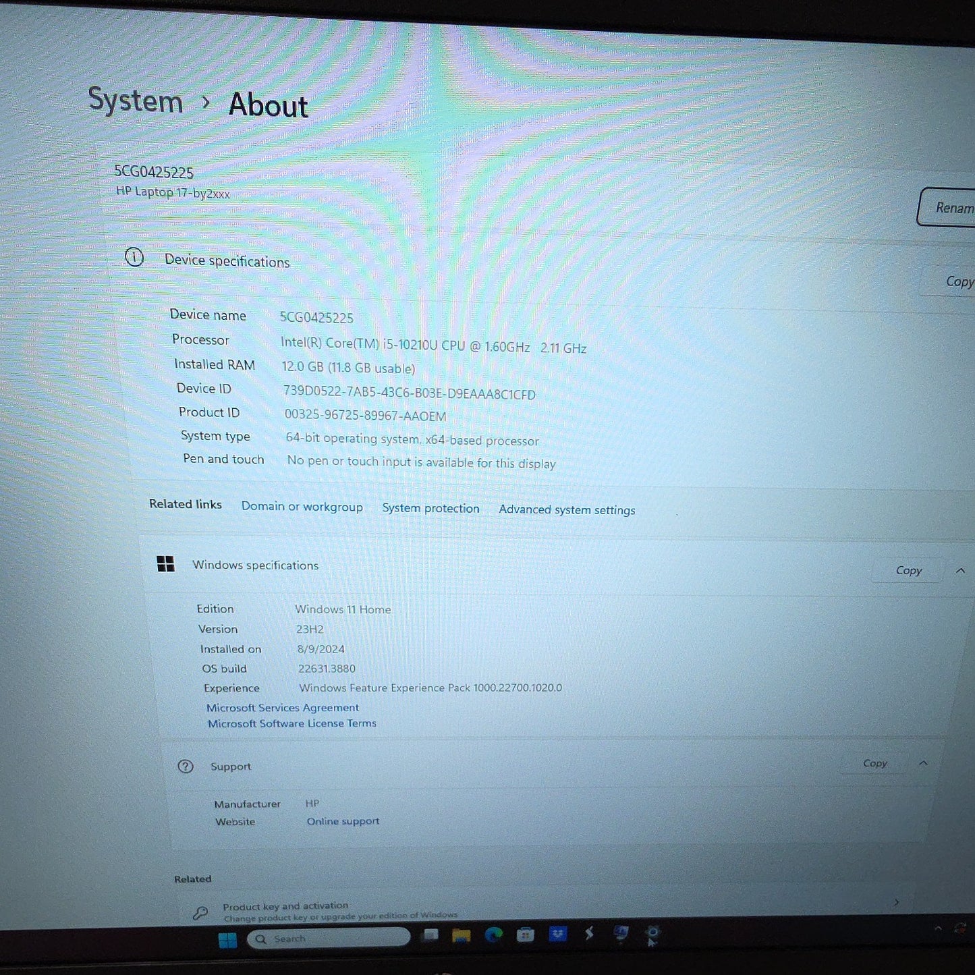
Task: Click the System type value 64-bit operating system
Action: [412, 439]
